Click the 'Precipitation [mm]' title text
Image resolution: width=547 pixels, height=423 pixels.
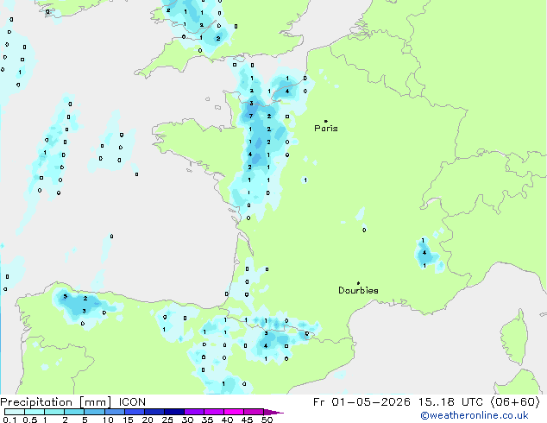56,402
